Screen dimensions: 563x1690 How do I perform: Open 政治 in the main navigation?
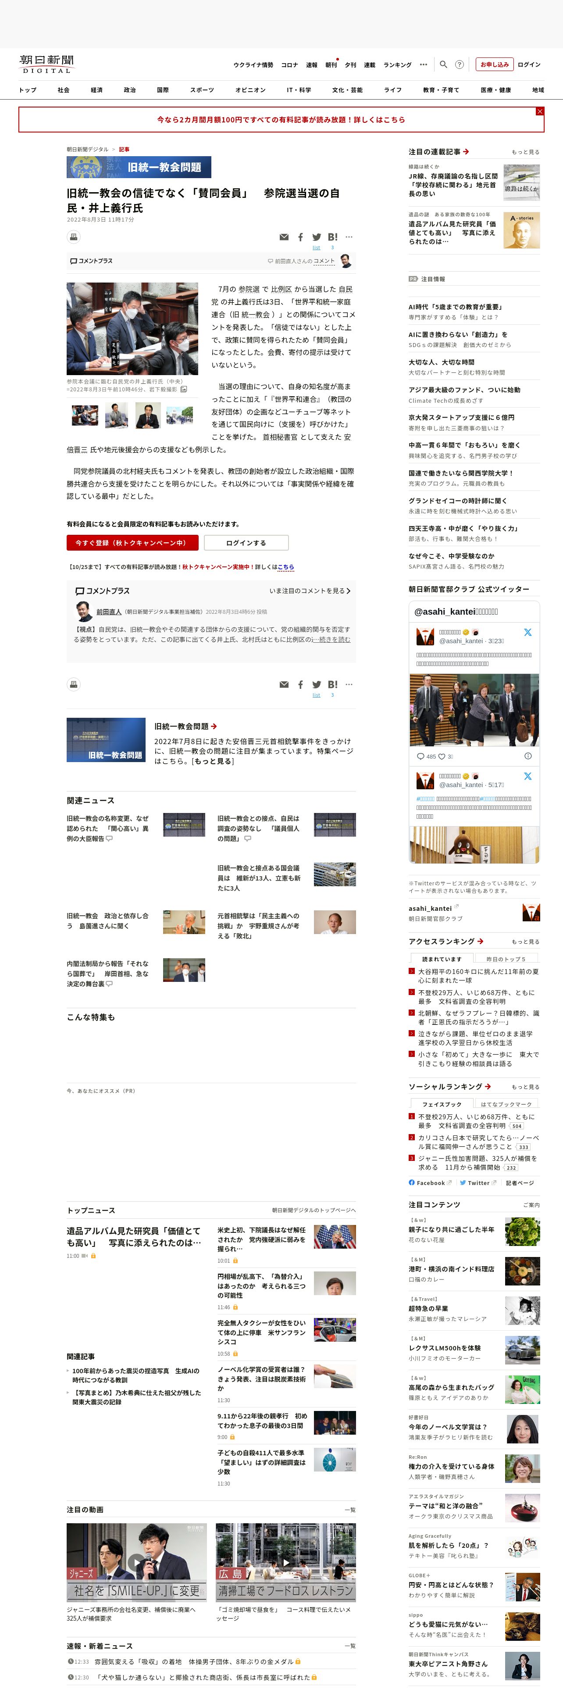[x=130, y=90]
